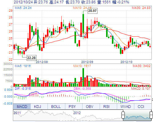This screenshot has width=153, height=122.
Task: Click the right range slider handle
Action: 151,115
